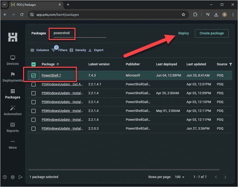Click the sign out icon
The image size is (238, 187).
click(20, 177)
